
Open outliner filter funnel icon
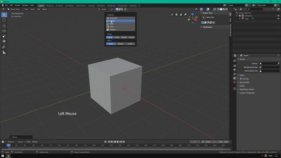pos(273,9)
